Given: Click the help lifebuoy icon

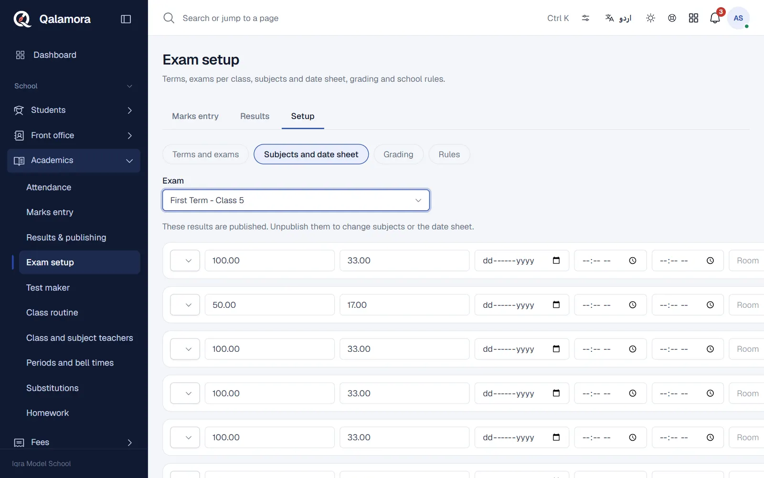Looking at the screenshot, I should click(x=672, y=18).
